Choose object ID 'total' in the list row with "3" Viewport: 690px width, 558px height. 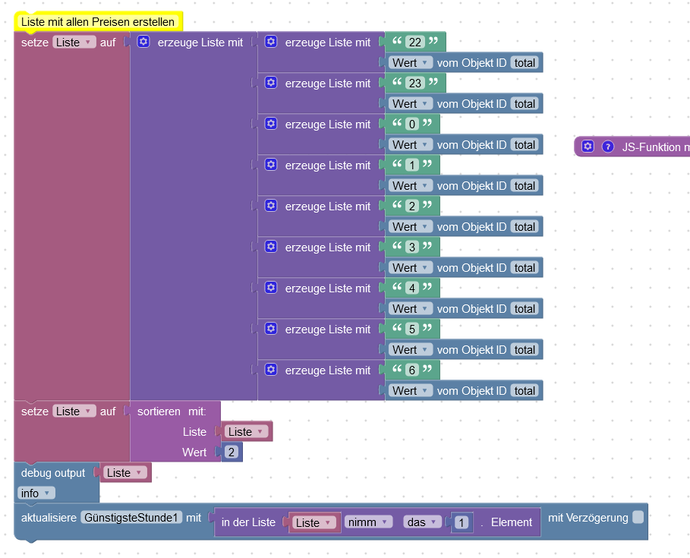525,267
